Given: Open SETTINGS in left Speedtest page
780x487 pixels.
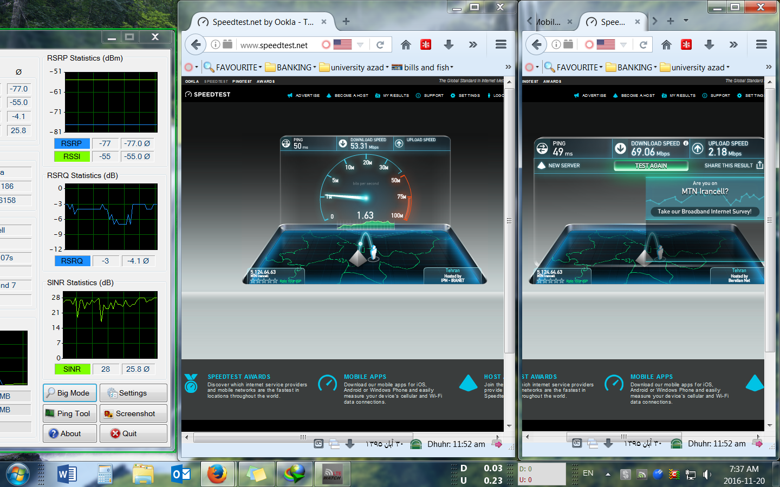Looking at the screenshot, I should click(465, 95).
